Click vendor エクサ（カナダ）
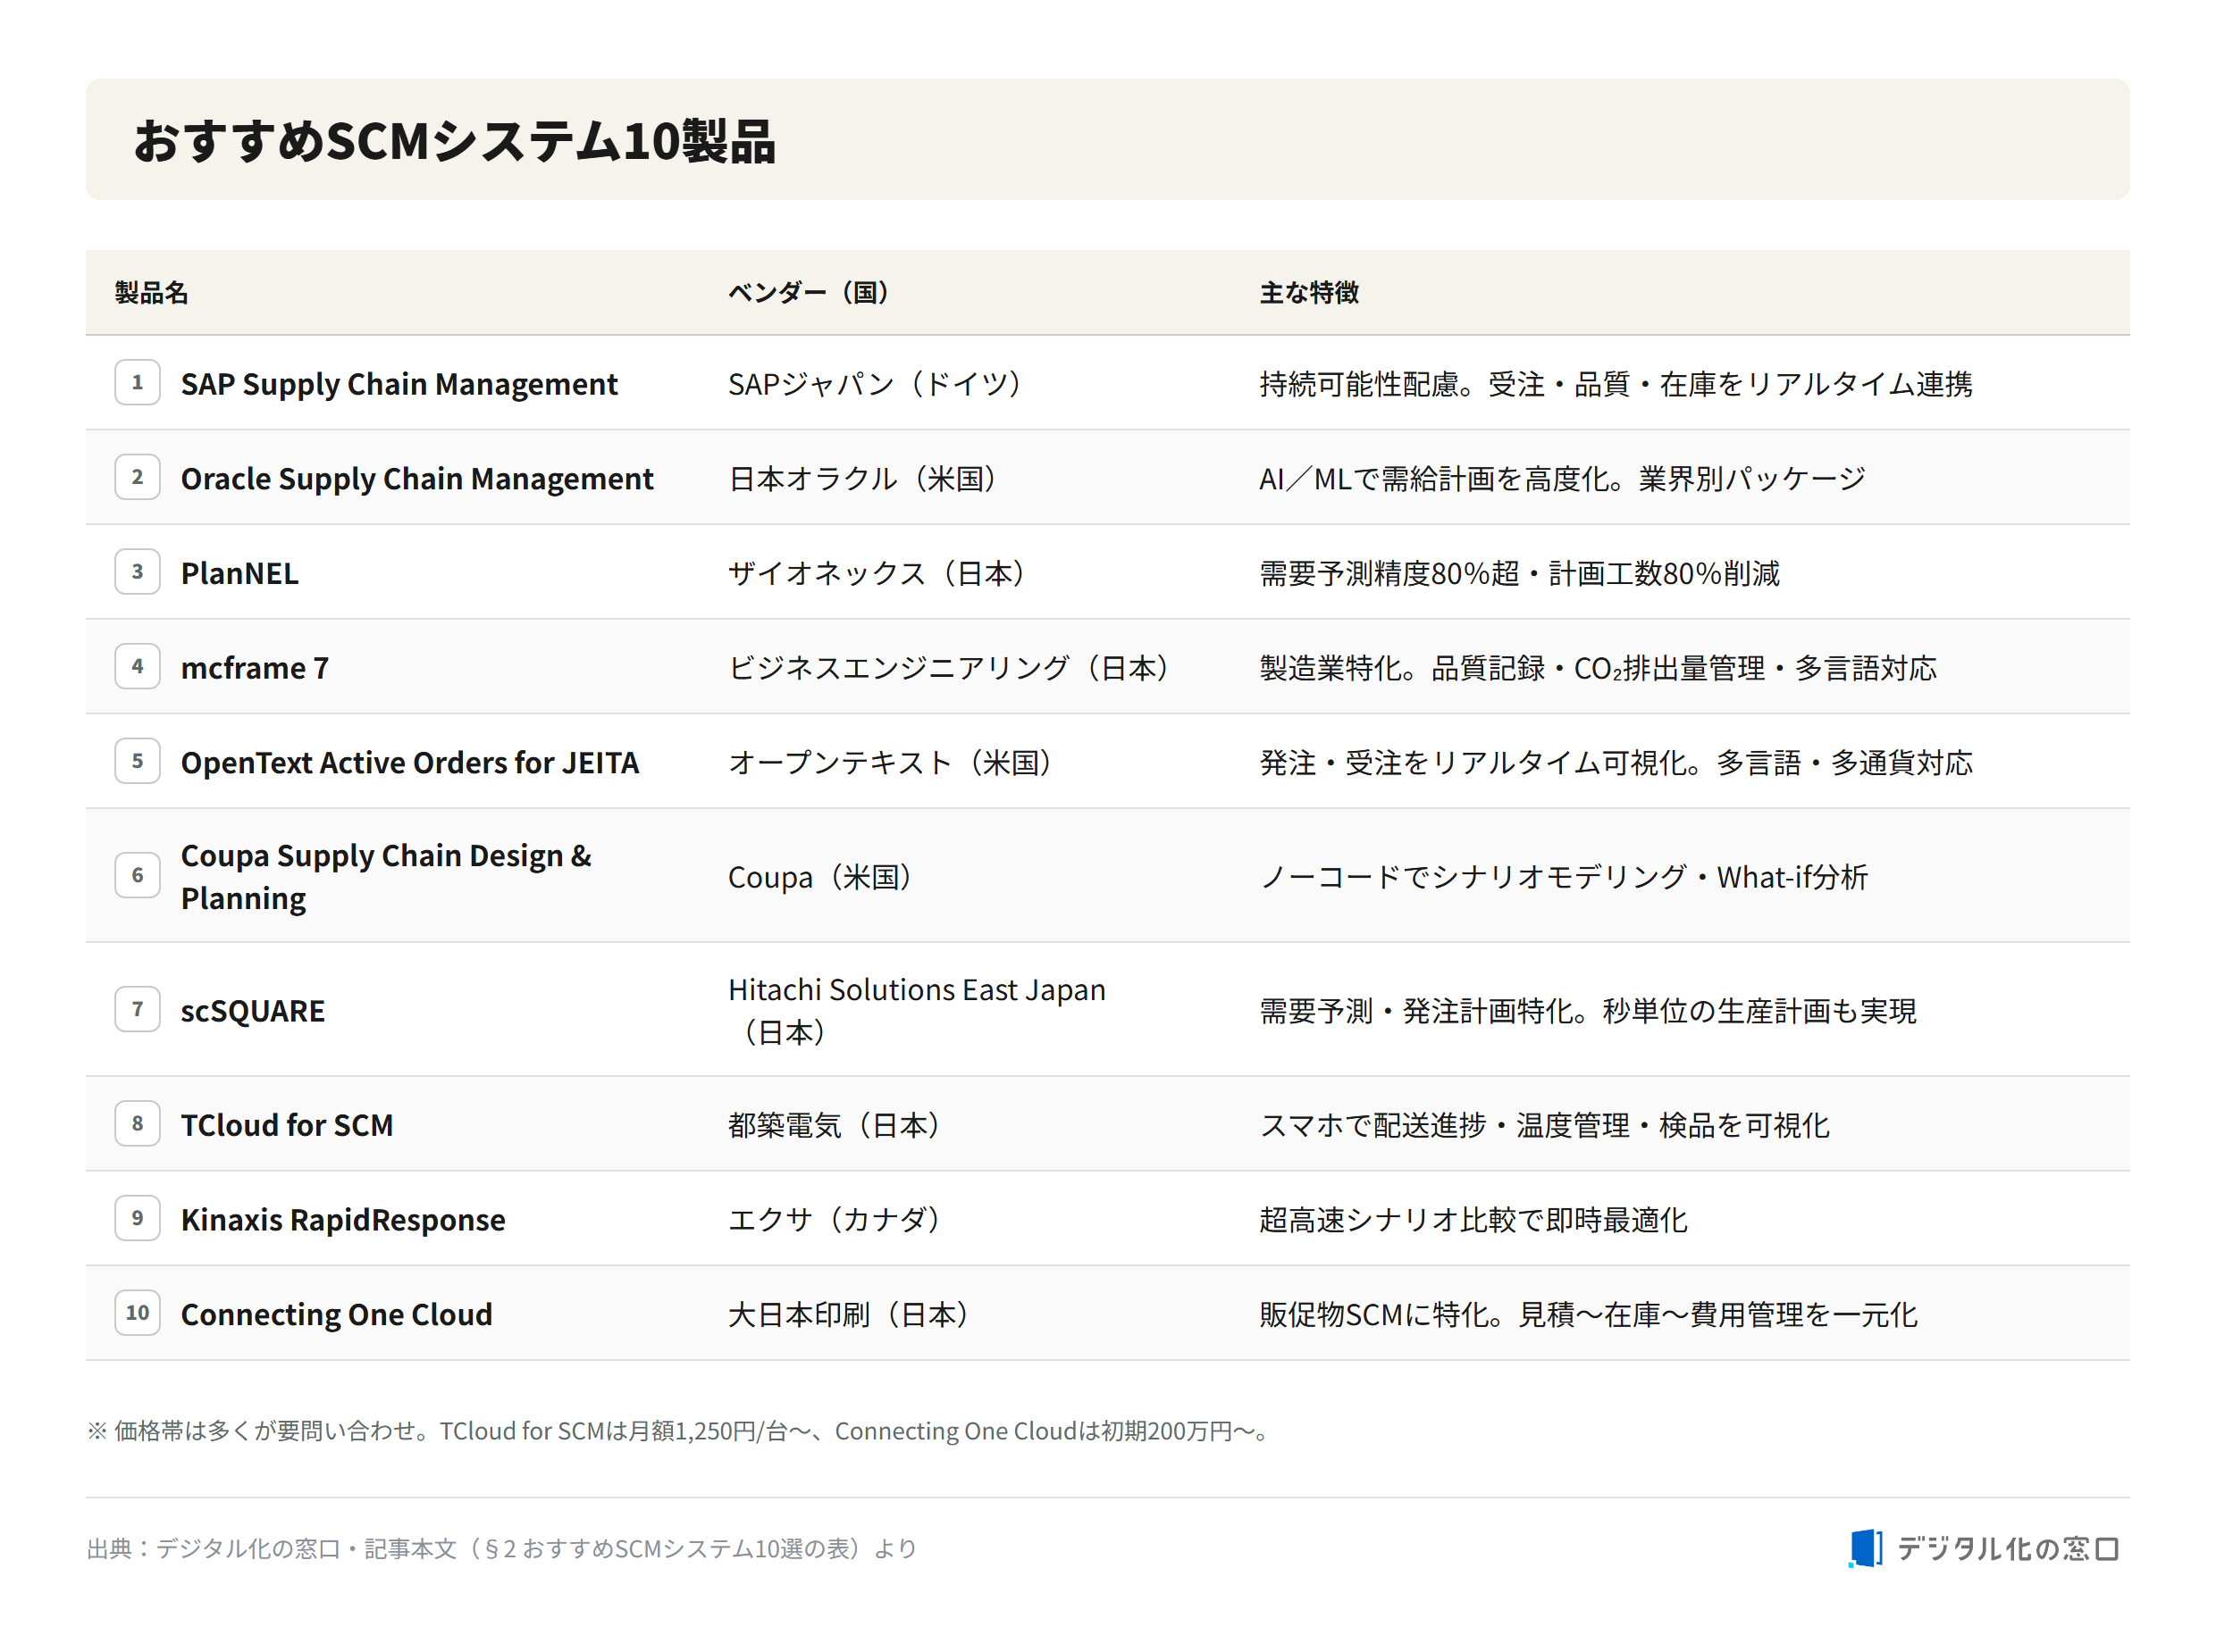Screen dimensions: 2216x1652 [x=835, y=1220]
